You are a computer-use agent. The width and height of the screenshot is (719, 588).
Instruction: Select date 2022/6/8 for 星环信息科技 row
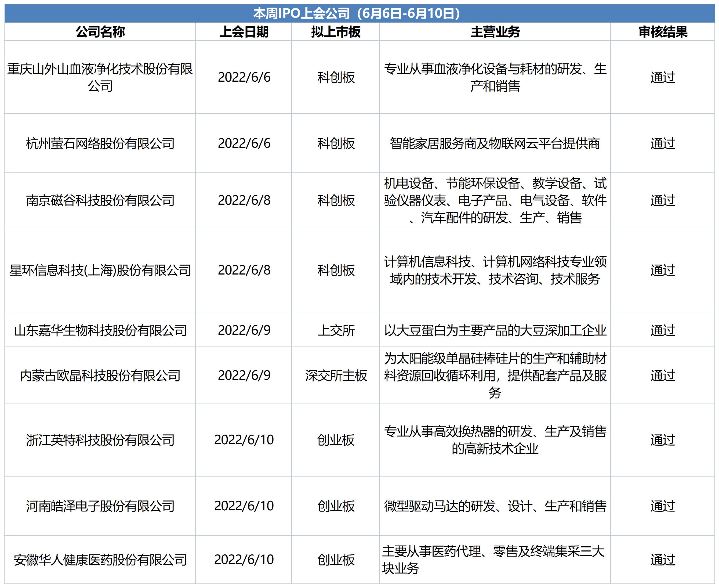pyautogui.click(x=244, y=270)
